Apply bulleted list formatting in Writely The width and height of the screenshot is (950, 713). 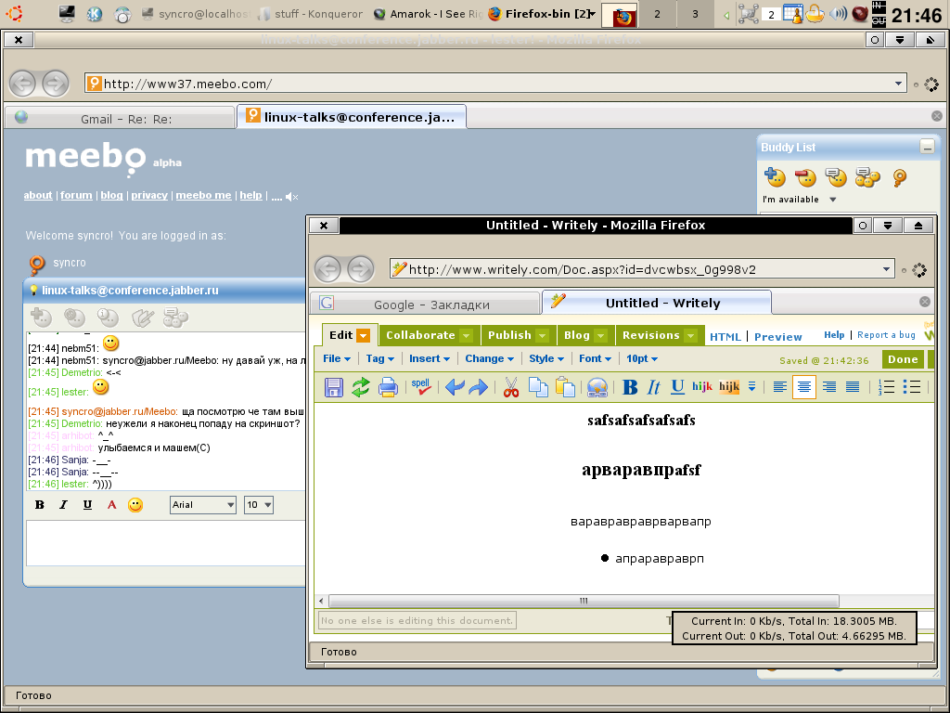912,387
